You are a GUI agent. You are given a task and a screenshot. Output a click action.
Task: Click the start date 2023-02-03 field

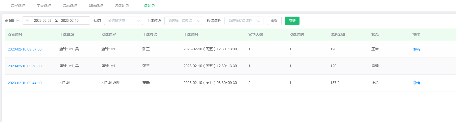pyautogui.click(x=43, y=20)
